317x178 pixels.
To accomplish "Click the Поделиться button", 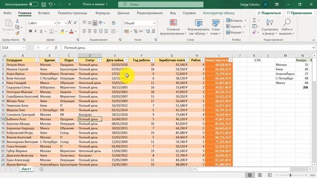I will pos(269,13).
